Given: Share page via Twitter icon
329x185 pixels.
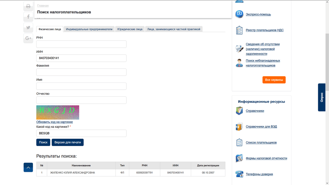Looking at the screenshot, I should [x=28, y=28].
